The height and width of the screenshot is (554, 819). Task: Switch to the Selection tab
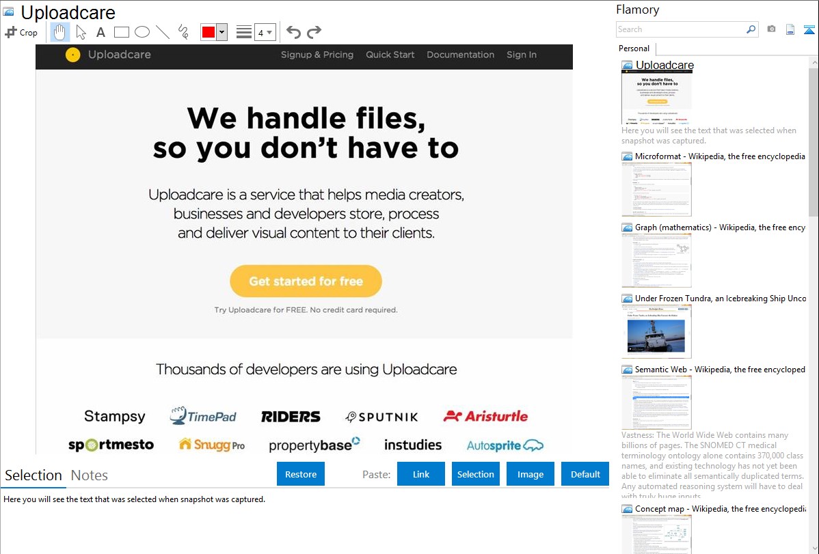(x=33, y=475)
